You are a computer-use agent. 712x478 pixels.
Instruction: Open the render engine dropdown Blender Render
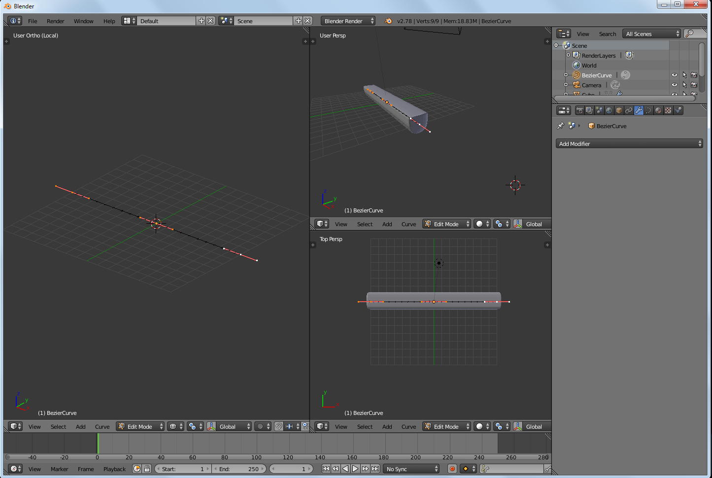[348, 21]
